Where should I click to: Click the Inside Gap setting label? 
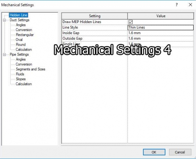(x=71, y=33)
